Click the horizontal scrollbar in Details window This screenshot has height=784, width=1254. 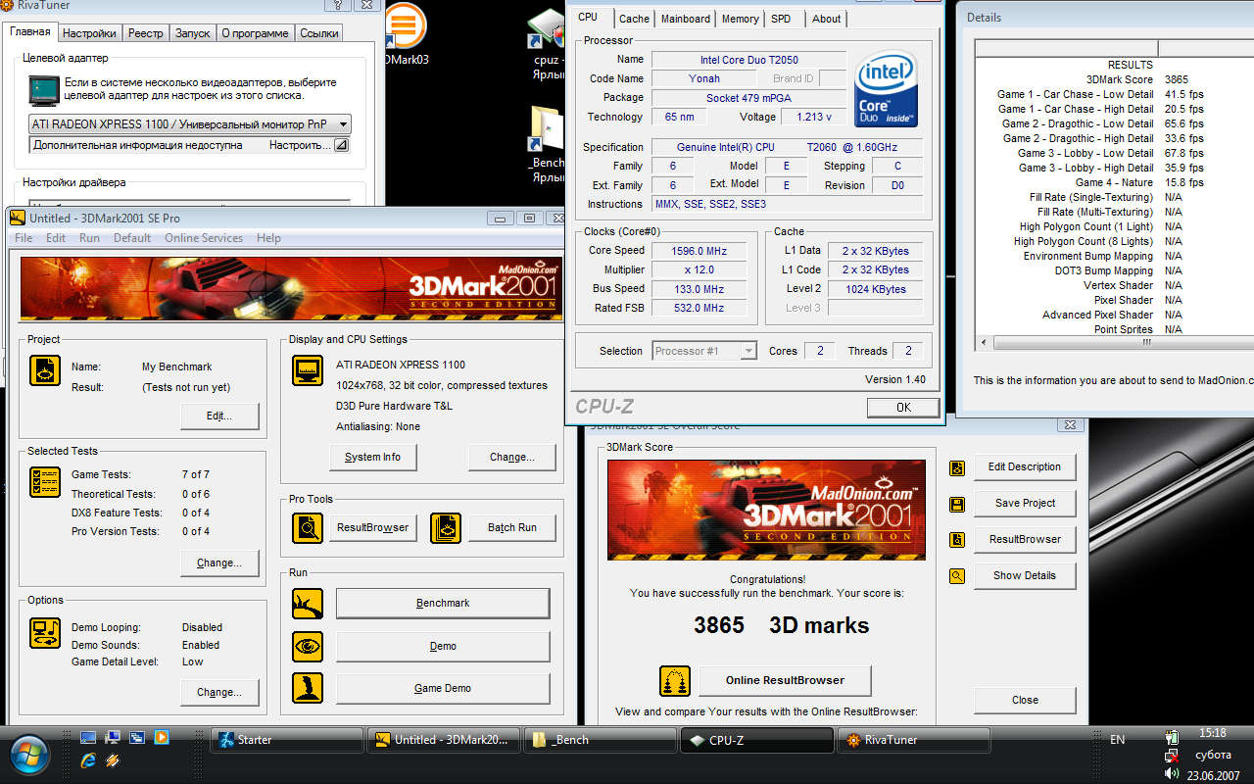click(x=1122, y=343)
